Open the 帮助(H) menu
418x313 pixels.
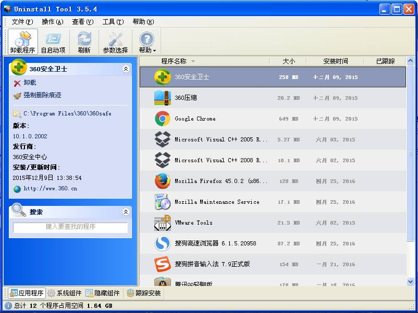143,22
